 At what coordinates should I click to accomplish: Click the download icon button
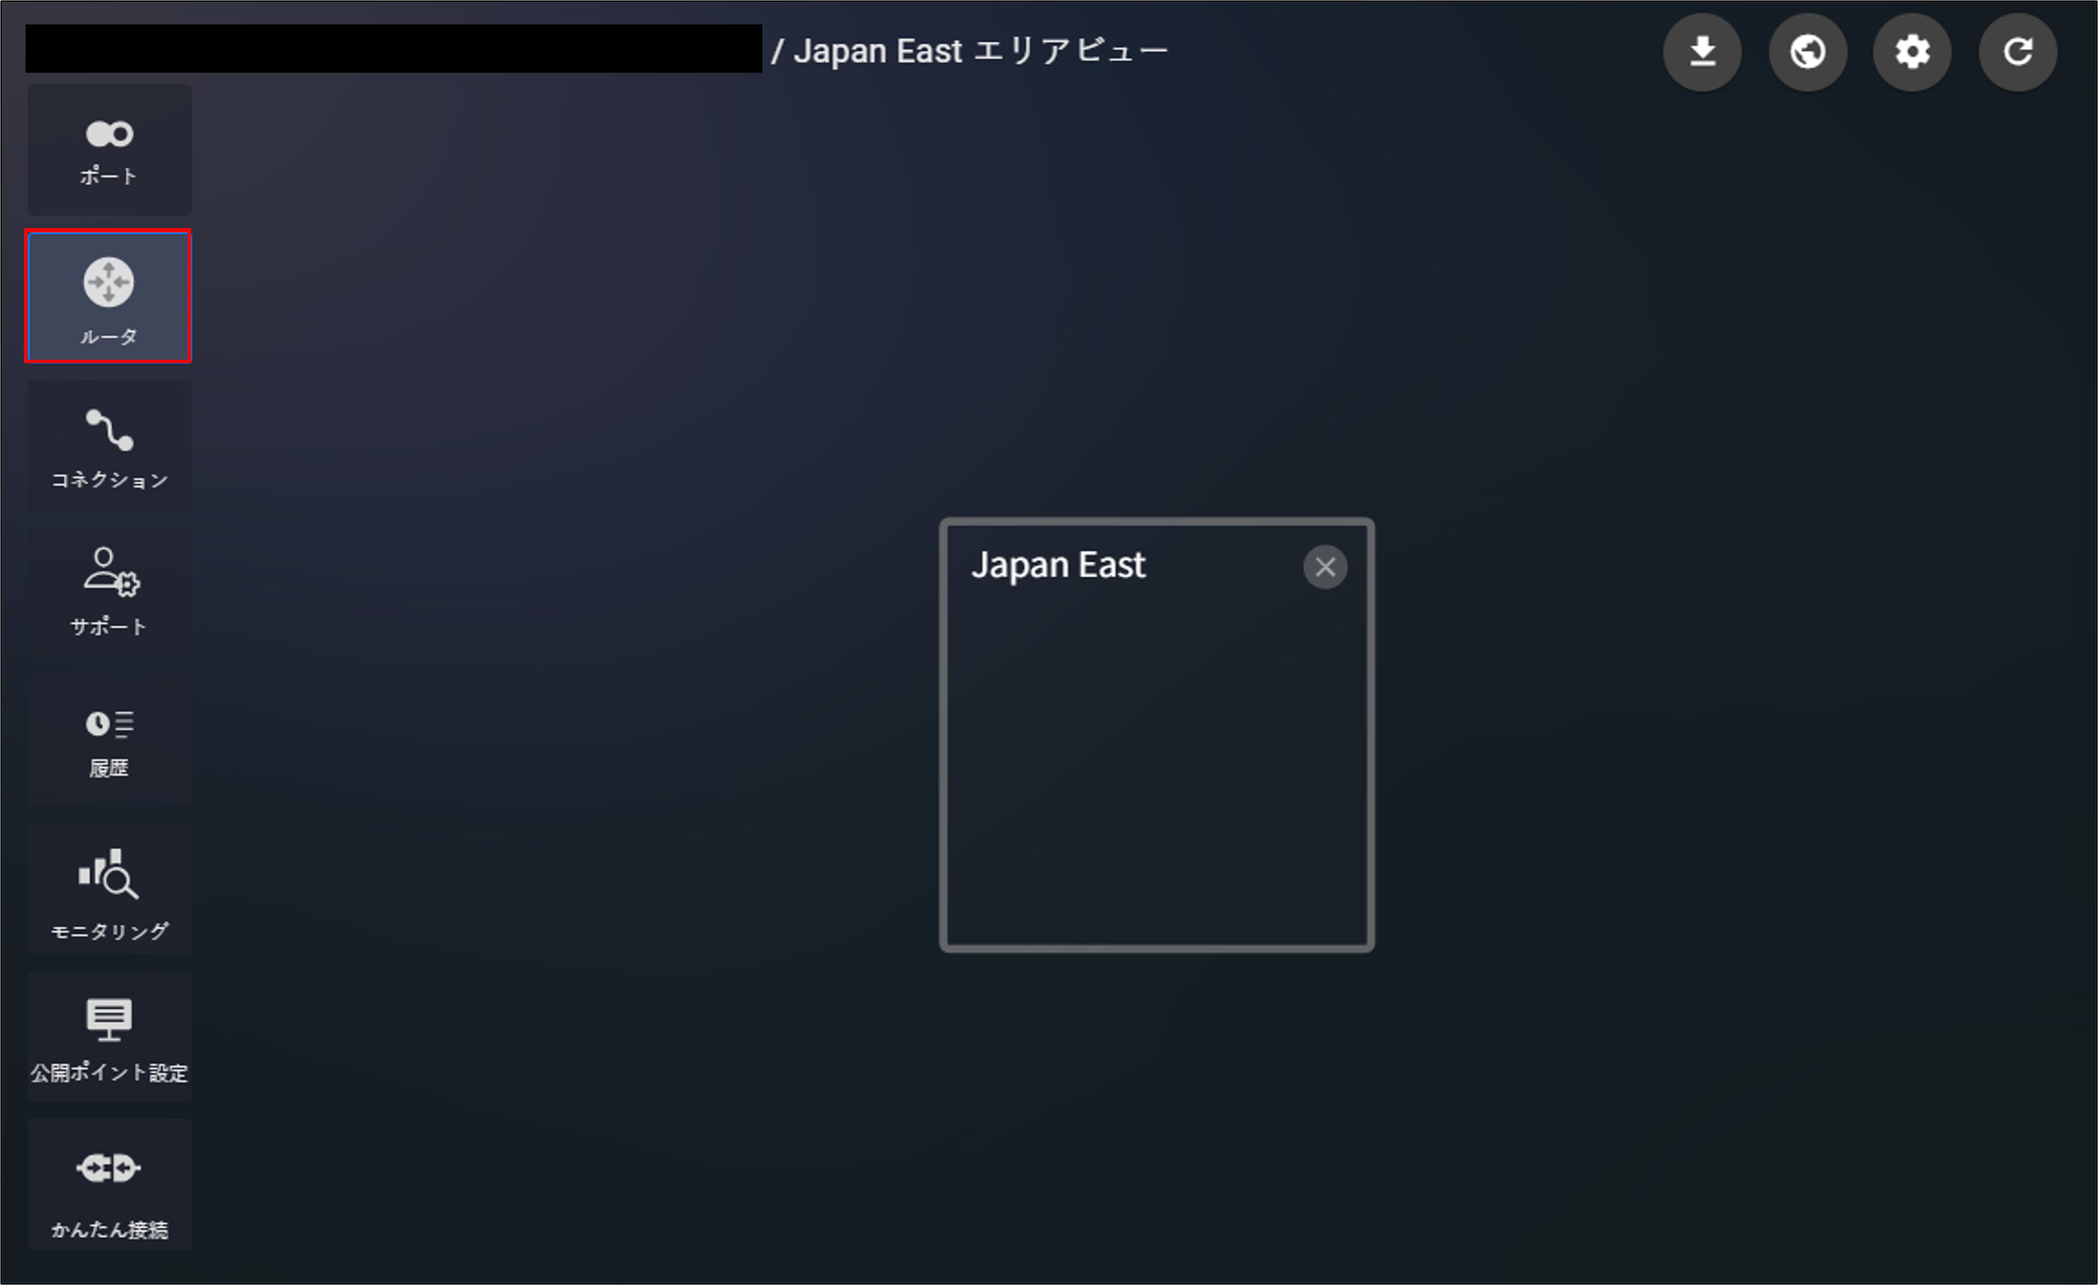1702,52
